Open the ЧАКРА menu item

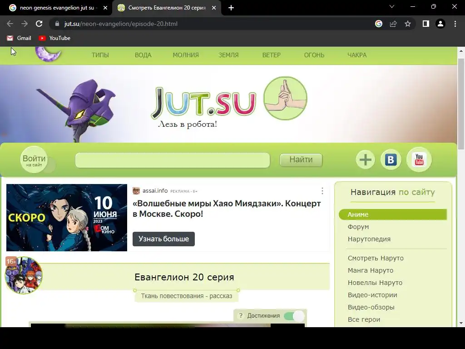tap(357, 55)
